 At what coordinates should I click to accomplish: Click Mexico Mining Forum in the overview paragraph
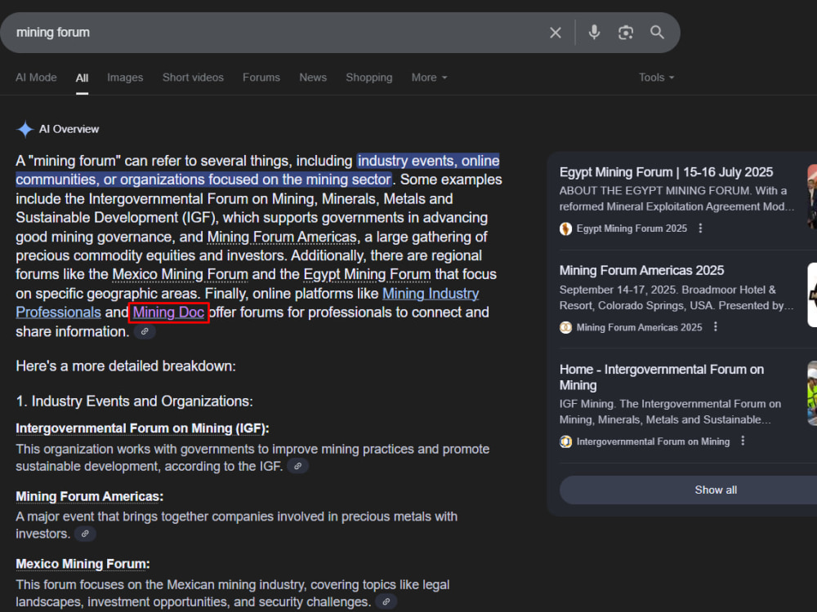pos(180,274)
